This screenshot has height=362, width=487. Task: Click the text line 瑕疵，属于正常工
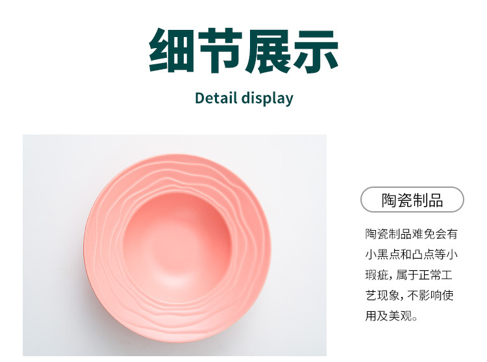[408, 275]
